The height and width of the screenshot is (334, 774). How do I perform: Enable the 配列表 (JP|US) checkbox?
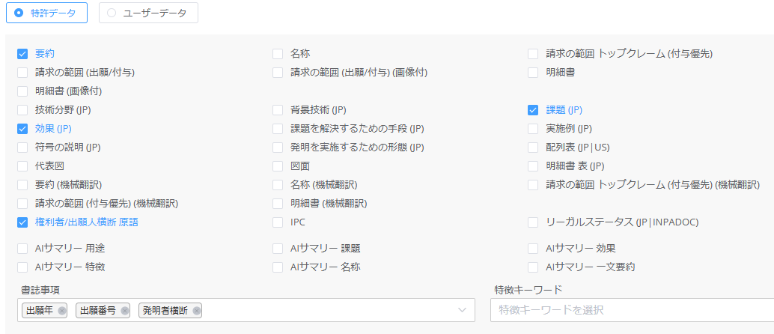[x=533, y=148]
